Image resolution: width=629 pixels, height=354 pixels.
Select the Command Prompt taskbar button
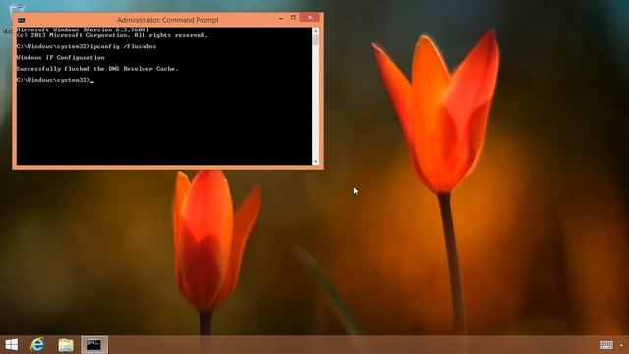pyautogui.click(x=94, y=345)
